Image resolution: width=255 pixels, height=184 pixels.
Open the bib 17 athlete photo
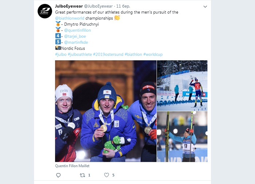click(x=182, y=137)
